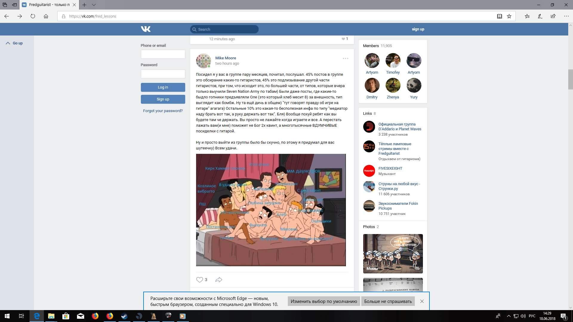Open Edge settings and more menu
The width and height of the screenshot is (573, 322).
[x=566, y=16]
